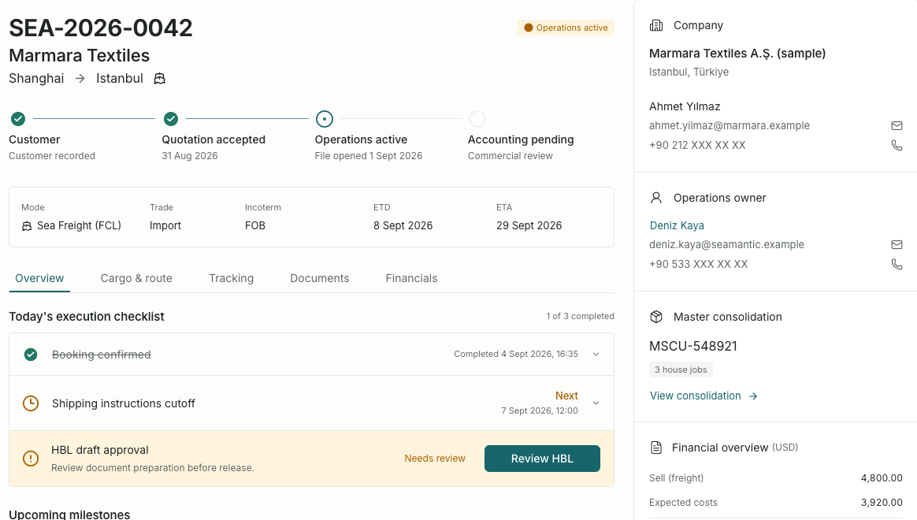Click the Incoterm value FOB
Viewport: 917px width, 520px height.
click(x=255, y=226)
